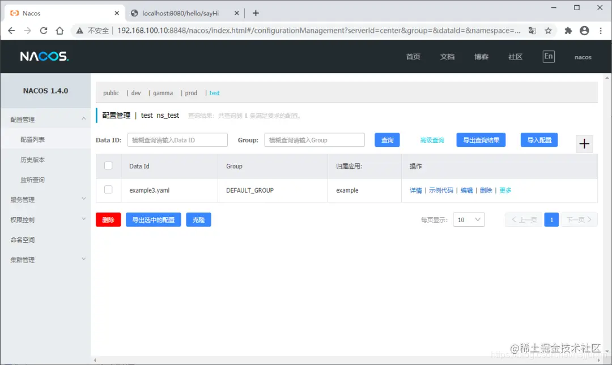612x365 pixels.
Task: Click the not-secure warning icon
Action: coord(80,31)
